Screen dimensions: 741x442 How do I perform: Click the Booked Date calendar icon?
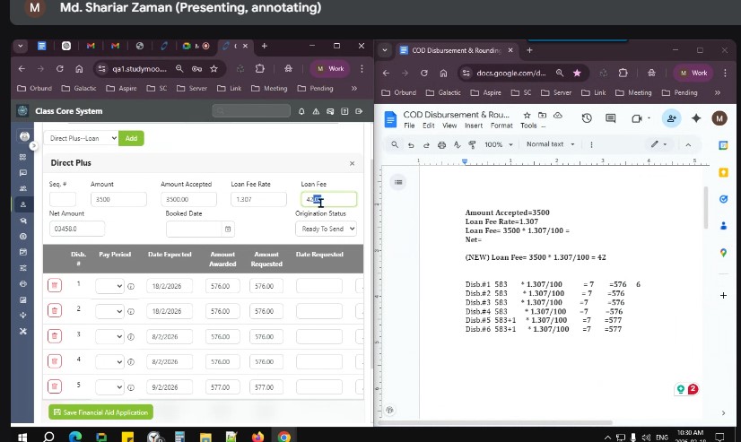click(228, 230)
